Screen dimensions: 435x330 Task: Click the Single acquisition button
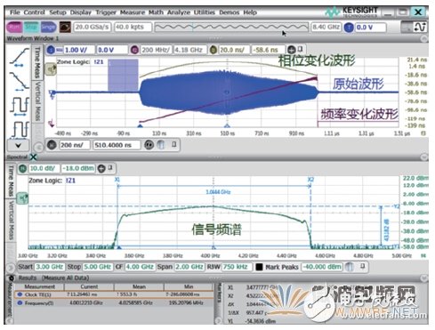pyautogui.click(x=48, y=27)
